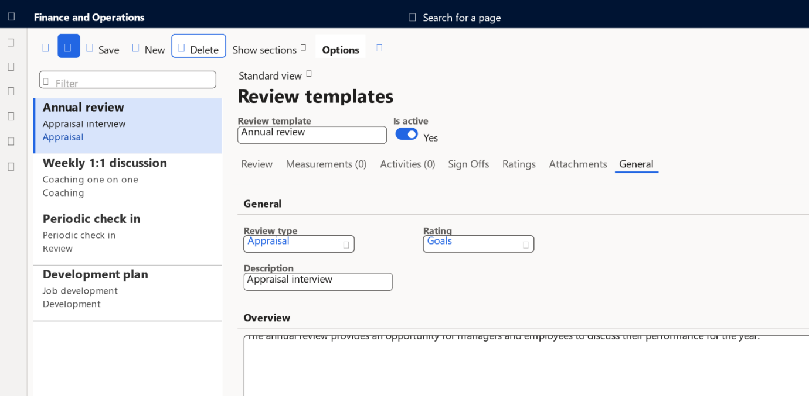This screenshot has height=396, width=809.
Task: Switch to the Attachments tab
Action: coord(578,164)
